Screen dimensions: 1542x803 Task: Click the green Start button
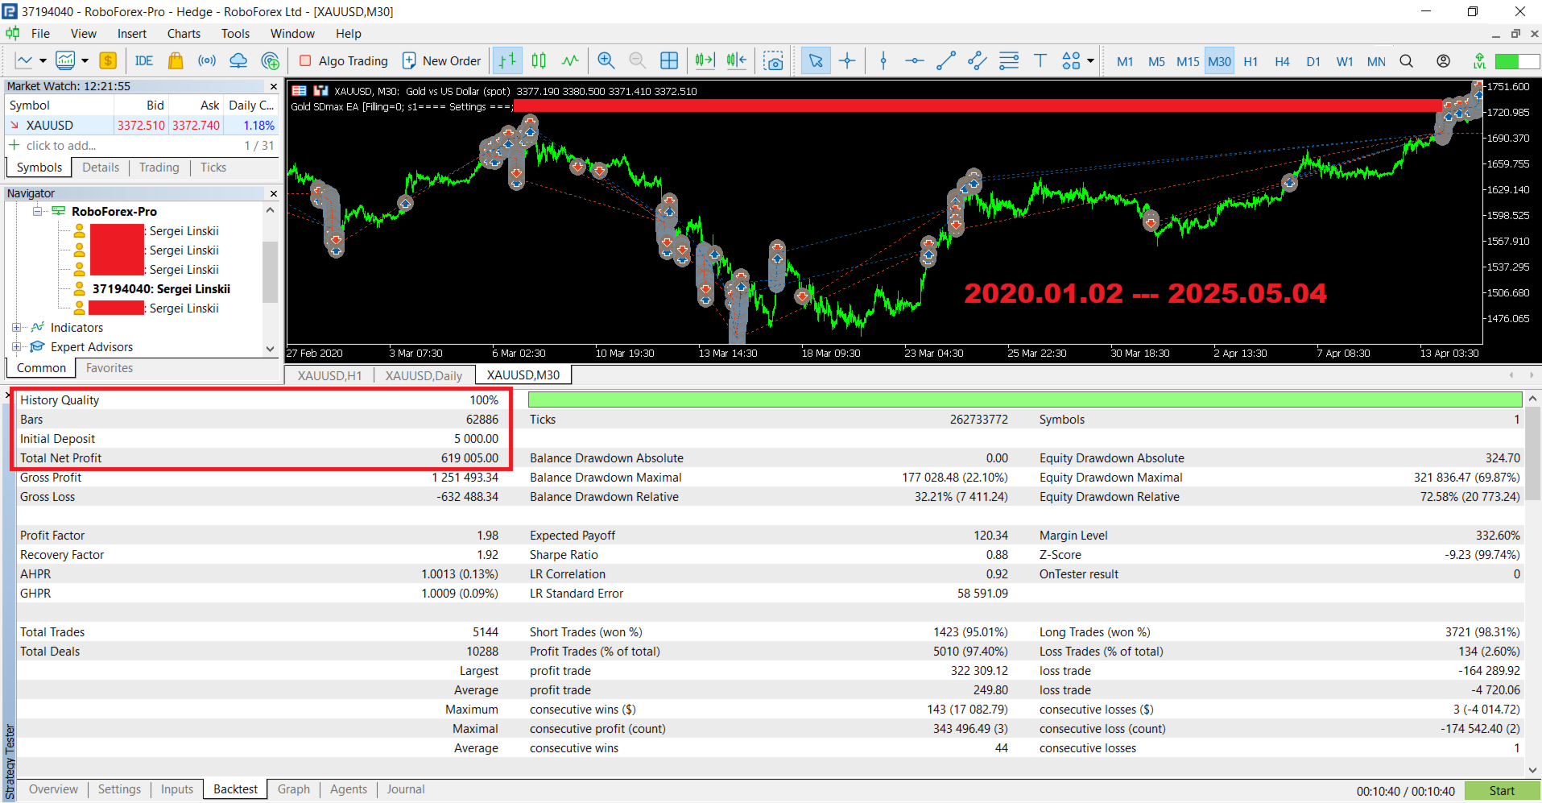1502,791
